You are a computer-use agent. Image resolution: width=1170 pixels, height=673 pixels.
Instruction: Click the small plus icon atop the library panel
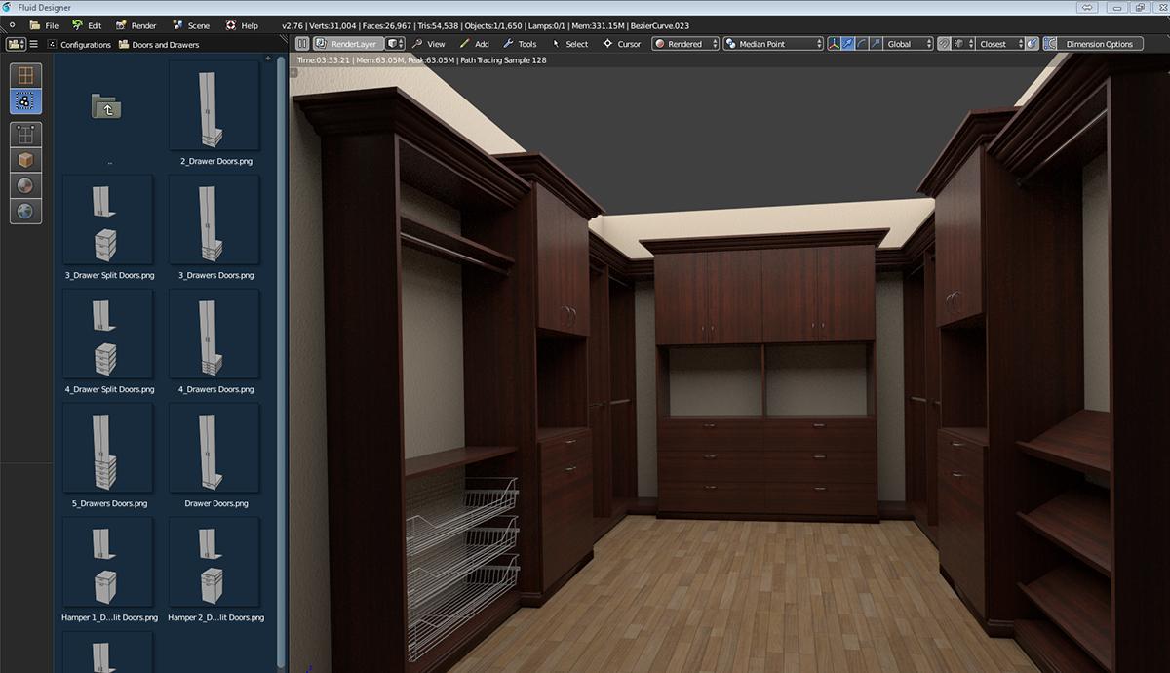268,59
